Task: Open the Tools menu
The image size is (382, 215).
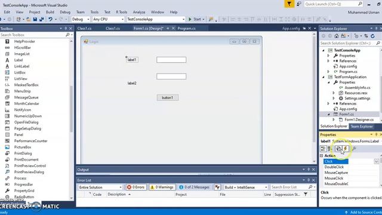Action: pyautogui.click(x=94, y=12)
